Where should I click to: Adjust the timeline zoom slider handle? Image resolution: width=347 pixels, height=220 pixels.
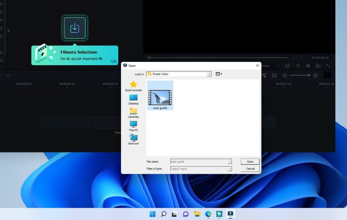309,75
